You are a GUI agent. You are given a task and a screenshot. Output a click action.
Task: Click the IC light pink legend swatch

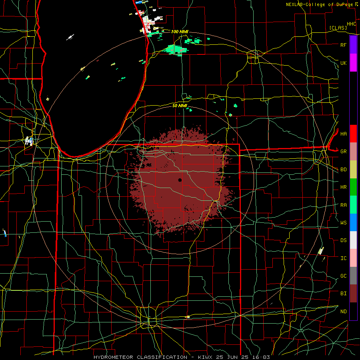click(x=353, y=258)
